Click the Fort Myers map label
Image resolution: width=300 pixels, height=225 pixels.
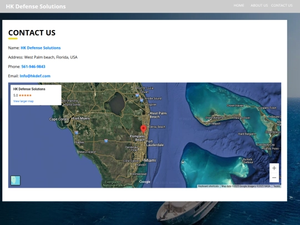(x=82, y=118)
